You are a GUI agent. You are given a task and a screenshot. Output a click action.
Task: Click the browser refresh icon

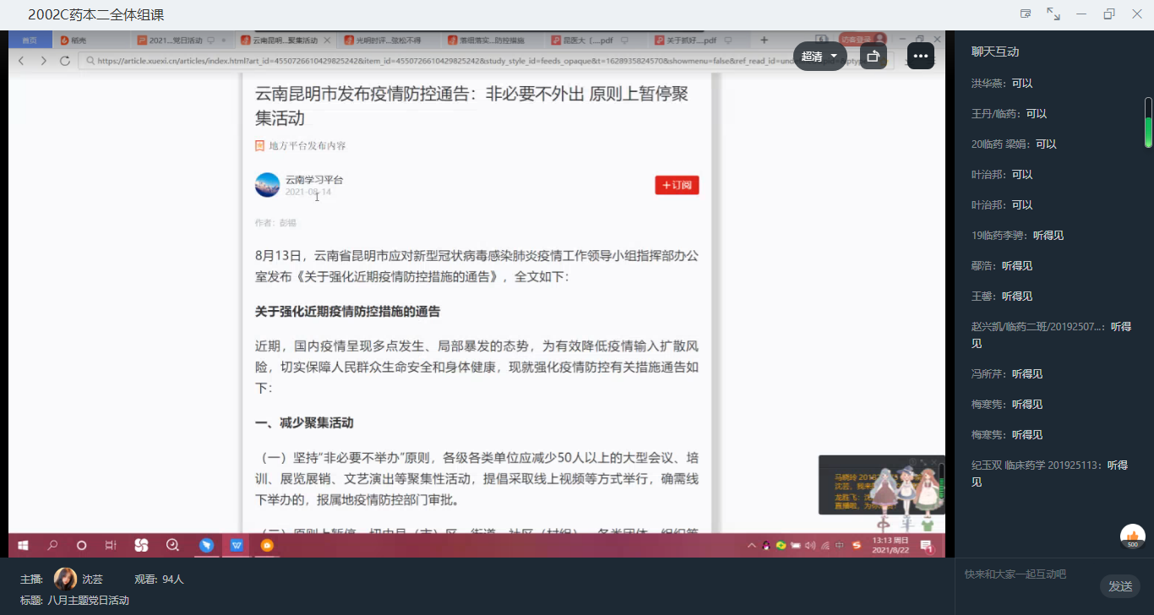(x=65, y=61)
